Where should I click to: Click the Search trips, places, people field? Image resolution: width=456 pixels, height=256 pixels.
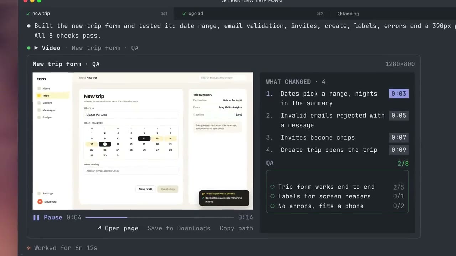point(222,78)
